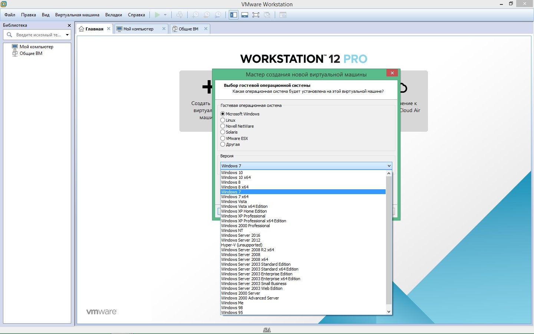Collapse the Версия dropdown arrow
The image size is (534, 334).
(x=389, y=166)
